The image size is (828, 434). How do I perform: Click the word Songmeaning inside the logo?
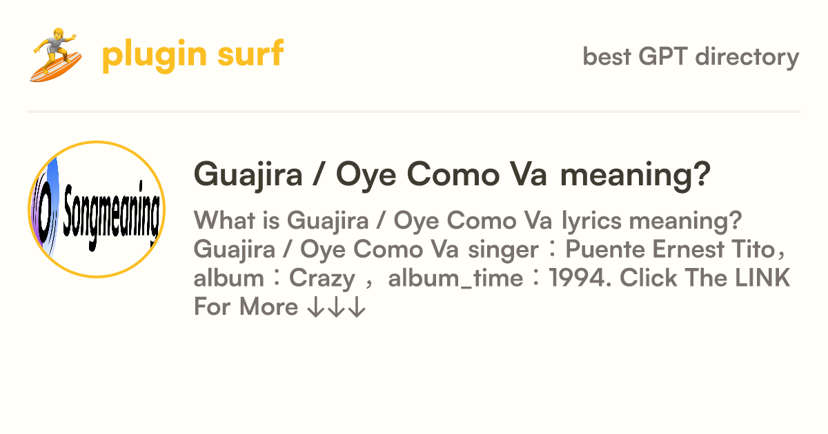112,210
